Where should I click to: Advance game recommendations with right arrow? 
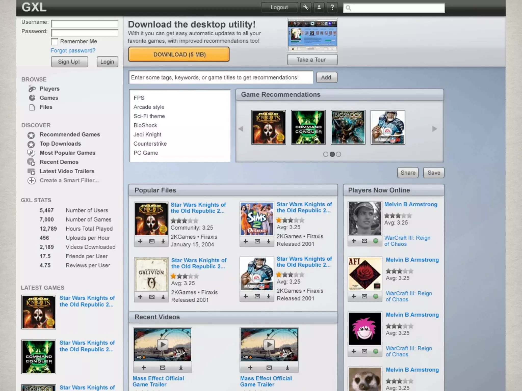coord(434,129)
